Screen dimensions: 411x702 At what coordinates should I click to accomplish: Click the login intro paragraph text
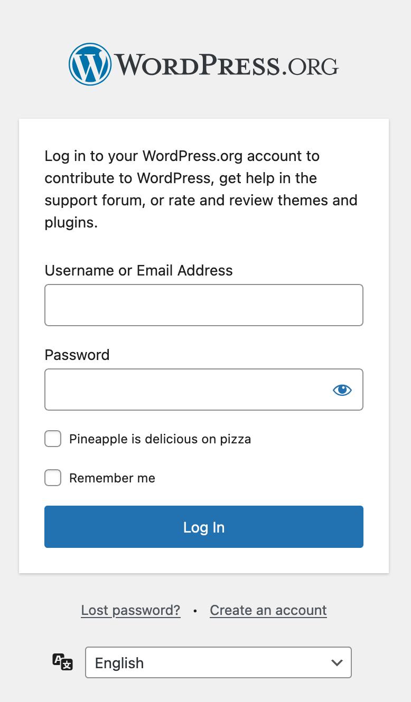coord(201,189)
